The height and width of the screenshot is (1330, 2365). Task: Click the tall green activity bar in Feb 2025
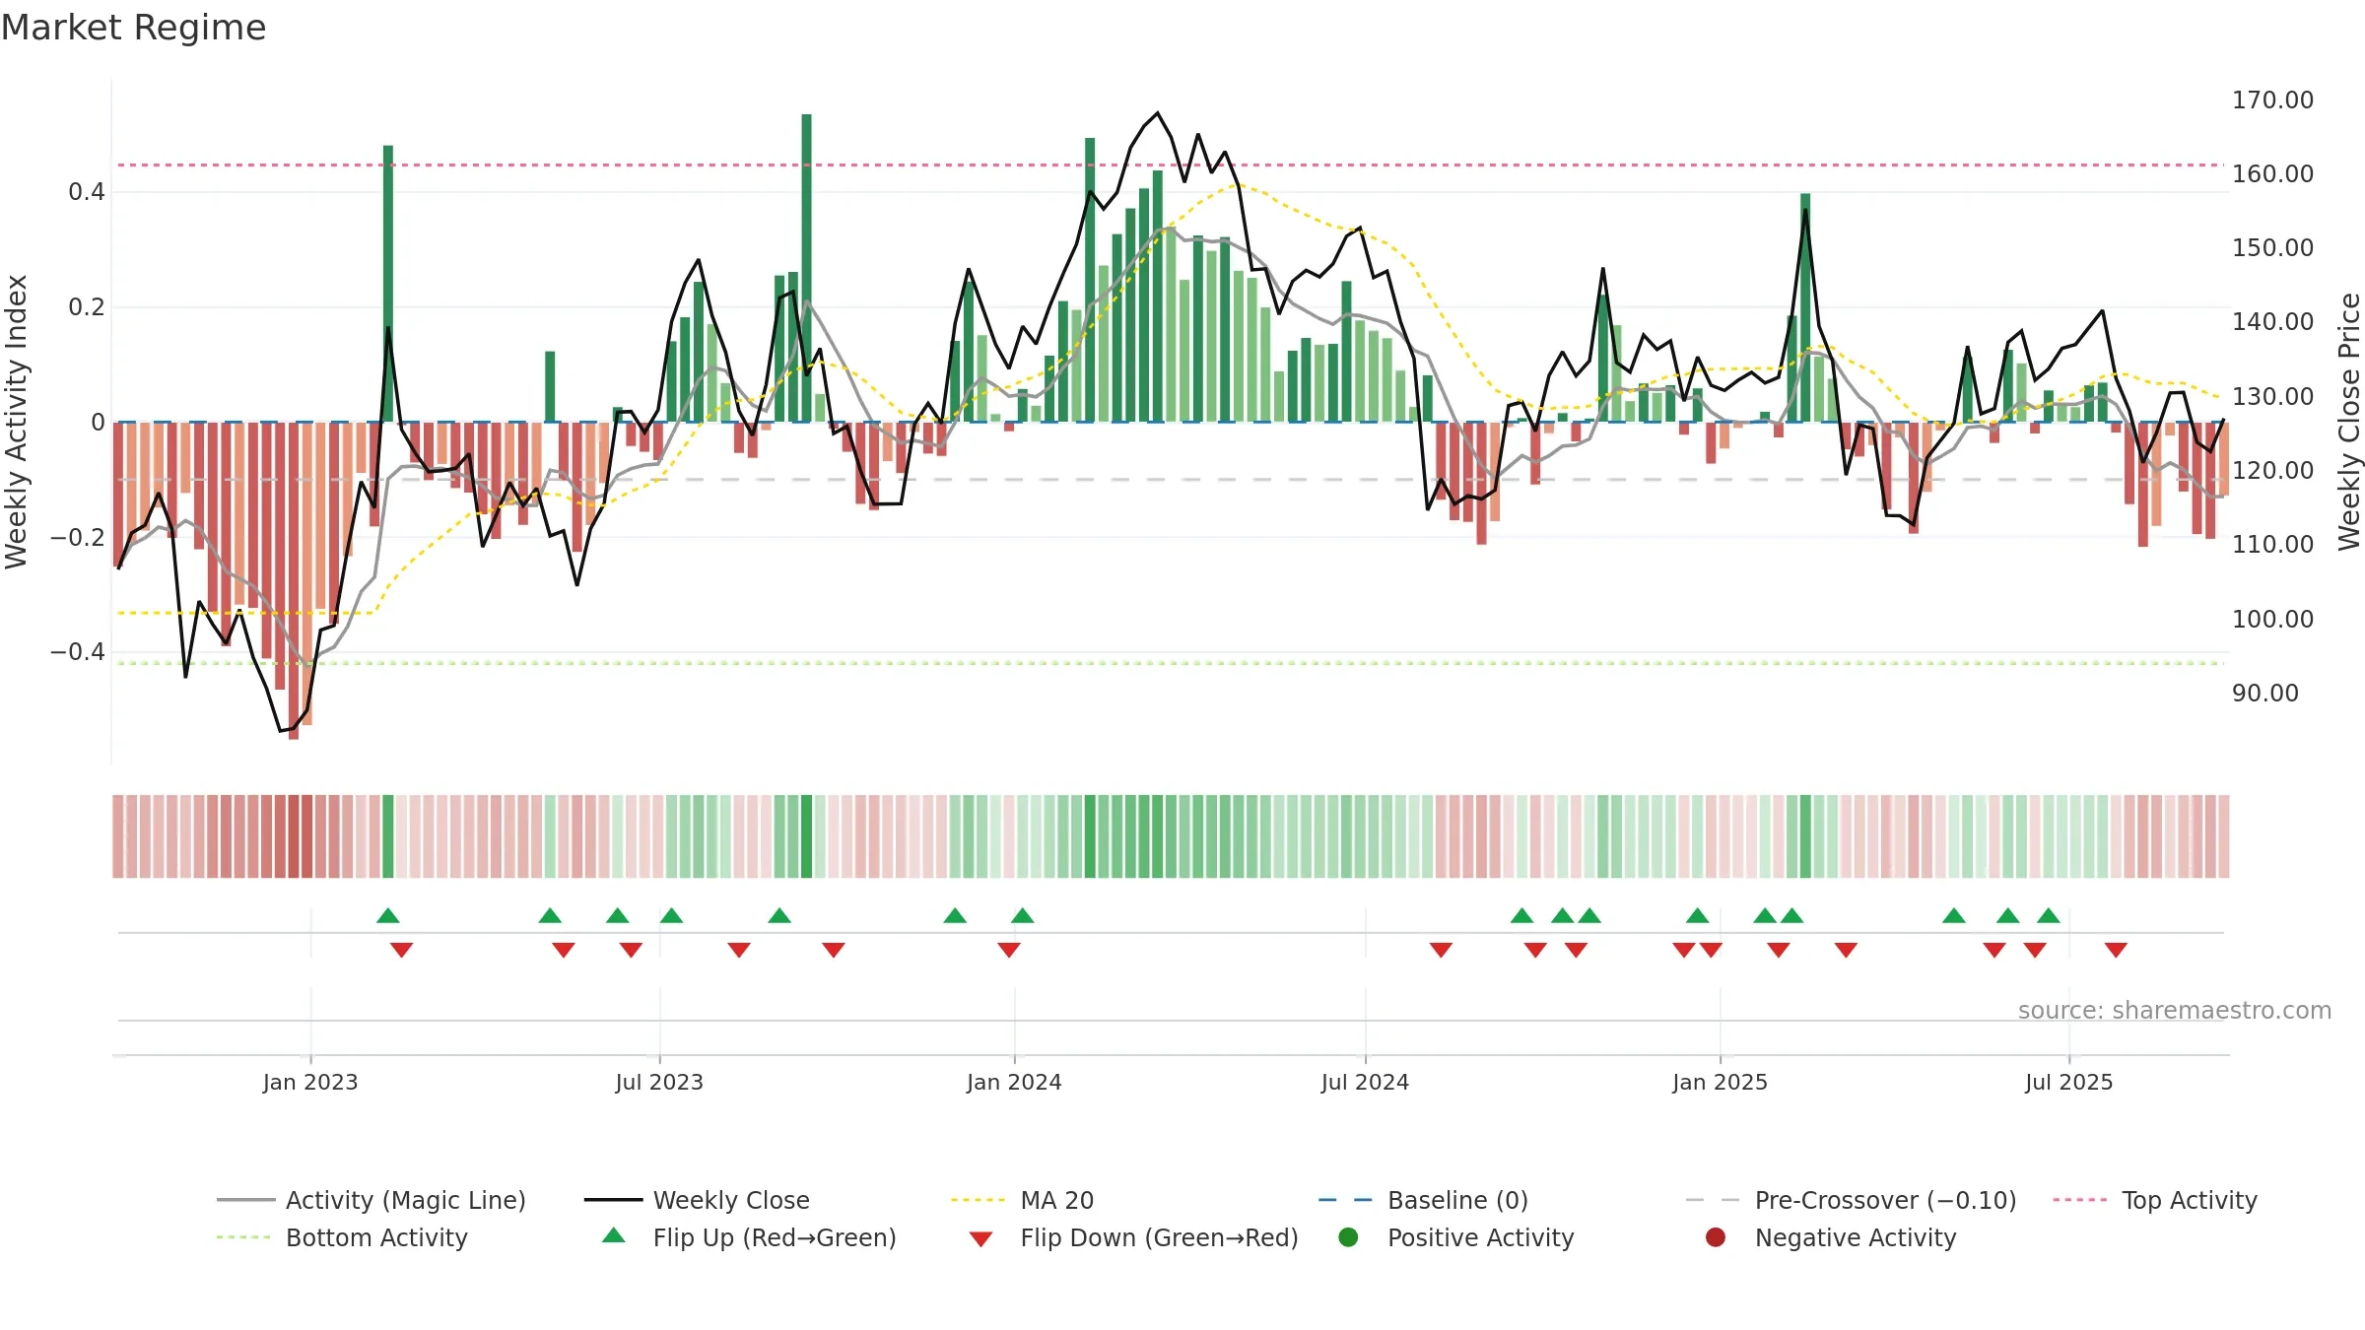point(1805,307)
